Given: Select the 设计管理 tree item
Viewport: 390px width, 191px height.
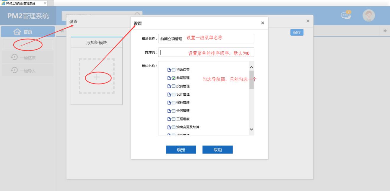Looking at the screenshot, I should pos(183,94).
